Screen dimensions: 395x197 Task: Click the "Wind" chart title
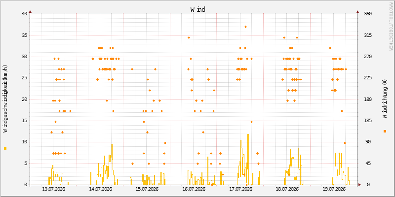[x=198, y=9]
